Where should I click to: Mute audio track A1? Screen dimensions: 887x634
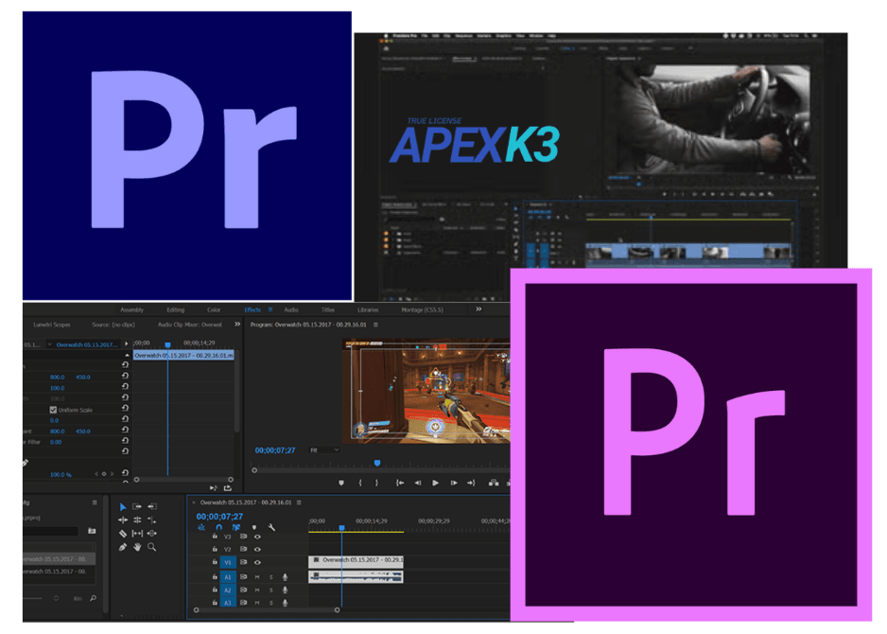(257, 577)
